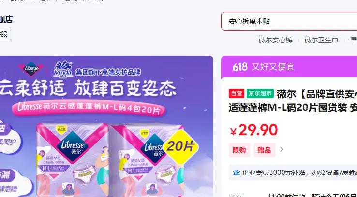The height and width of the screenshot is (197, 357).
Task: Click the 薇尔卫生巾 suggested search link
Action: point(321,40)
